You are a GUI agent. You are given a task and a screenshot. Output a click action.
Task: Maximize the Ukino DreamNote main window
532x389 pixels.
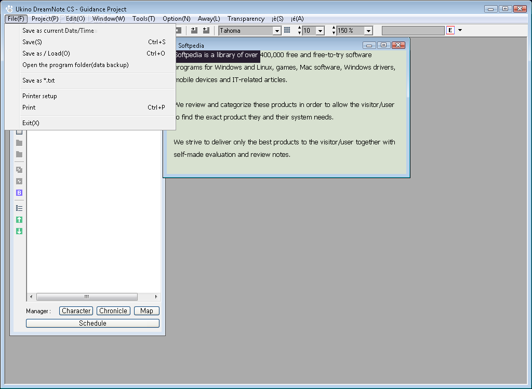pos(505,9)
